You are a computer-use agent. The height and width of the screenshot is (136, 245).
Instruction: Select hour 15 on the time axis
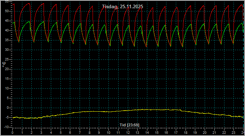(157, 133)
